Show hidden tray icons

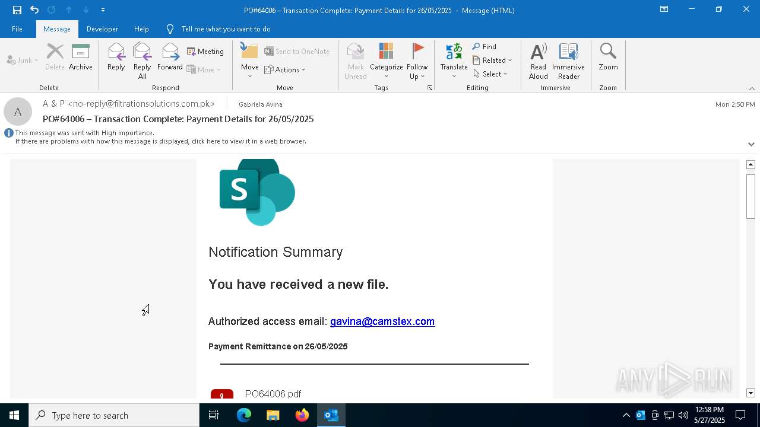[626, 415]
